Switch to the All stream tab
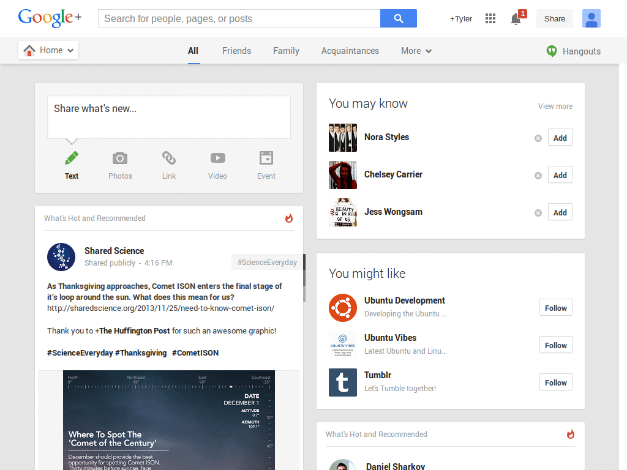This screenshot has width=627, height=470. click(193, 51)
